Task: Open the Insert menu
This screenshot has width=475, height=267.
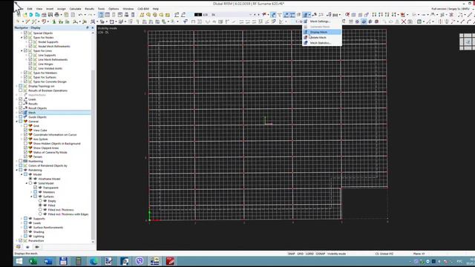Action: [50, 9]
